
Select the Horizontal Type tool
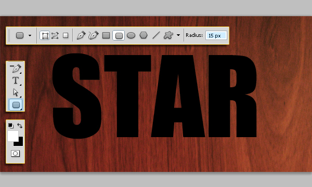coord(16,81)
